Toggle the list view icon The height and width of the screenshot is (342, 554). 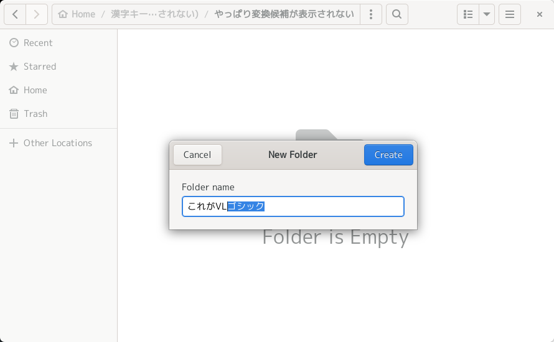pyautogui.click(x=468, y=14)
